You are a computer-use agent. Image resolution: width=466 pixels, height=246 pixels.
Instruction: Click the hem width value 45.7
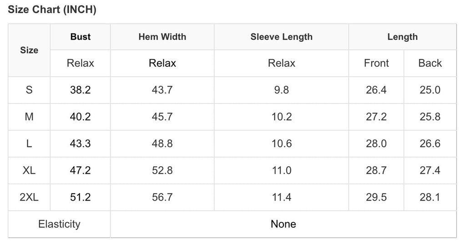tap(162, 117)
